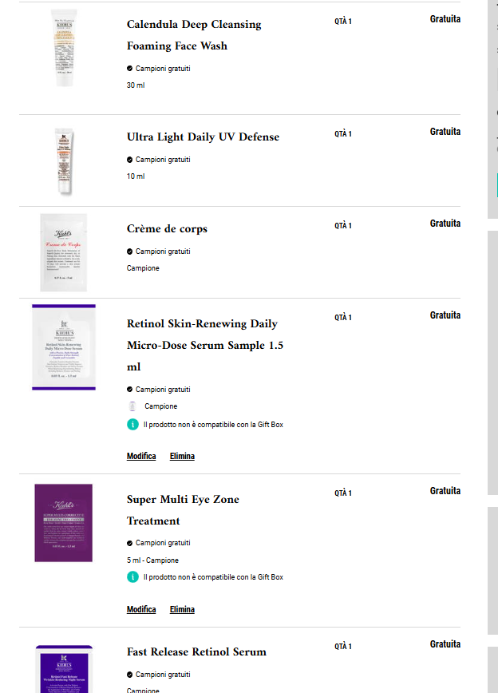Click purple Super Multi Eye Zone sachet image
Screen dimensions: 498x693
point(64,523)
